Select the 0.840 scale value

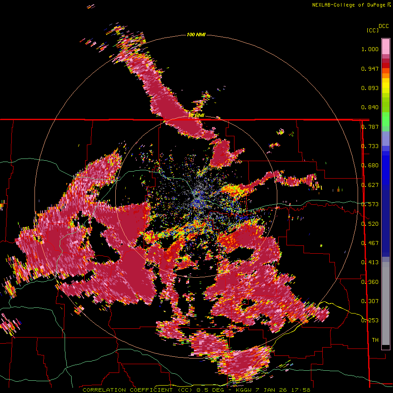[x=370, y=107]
